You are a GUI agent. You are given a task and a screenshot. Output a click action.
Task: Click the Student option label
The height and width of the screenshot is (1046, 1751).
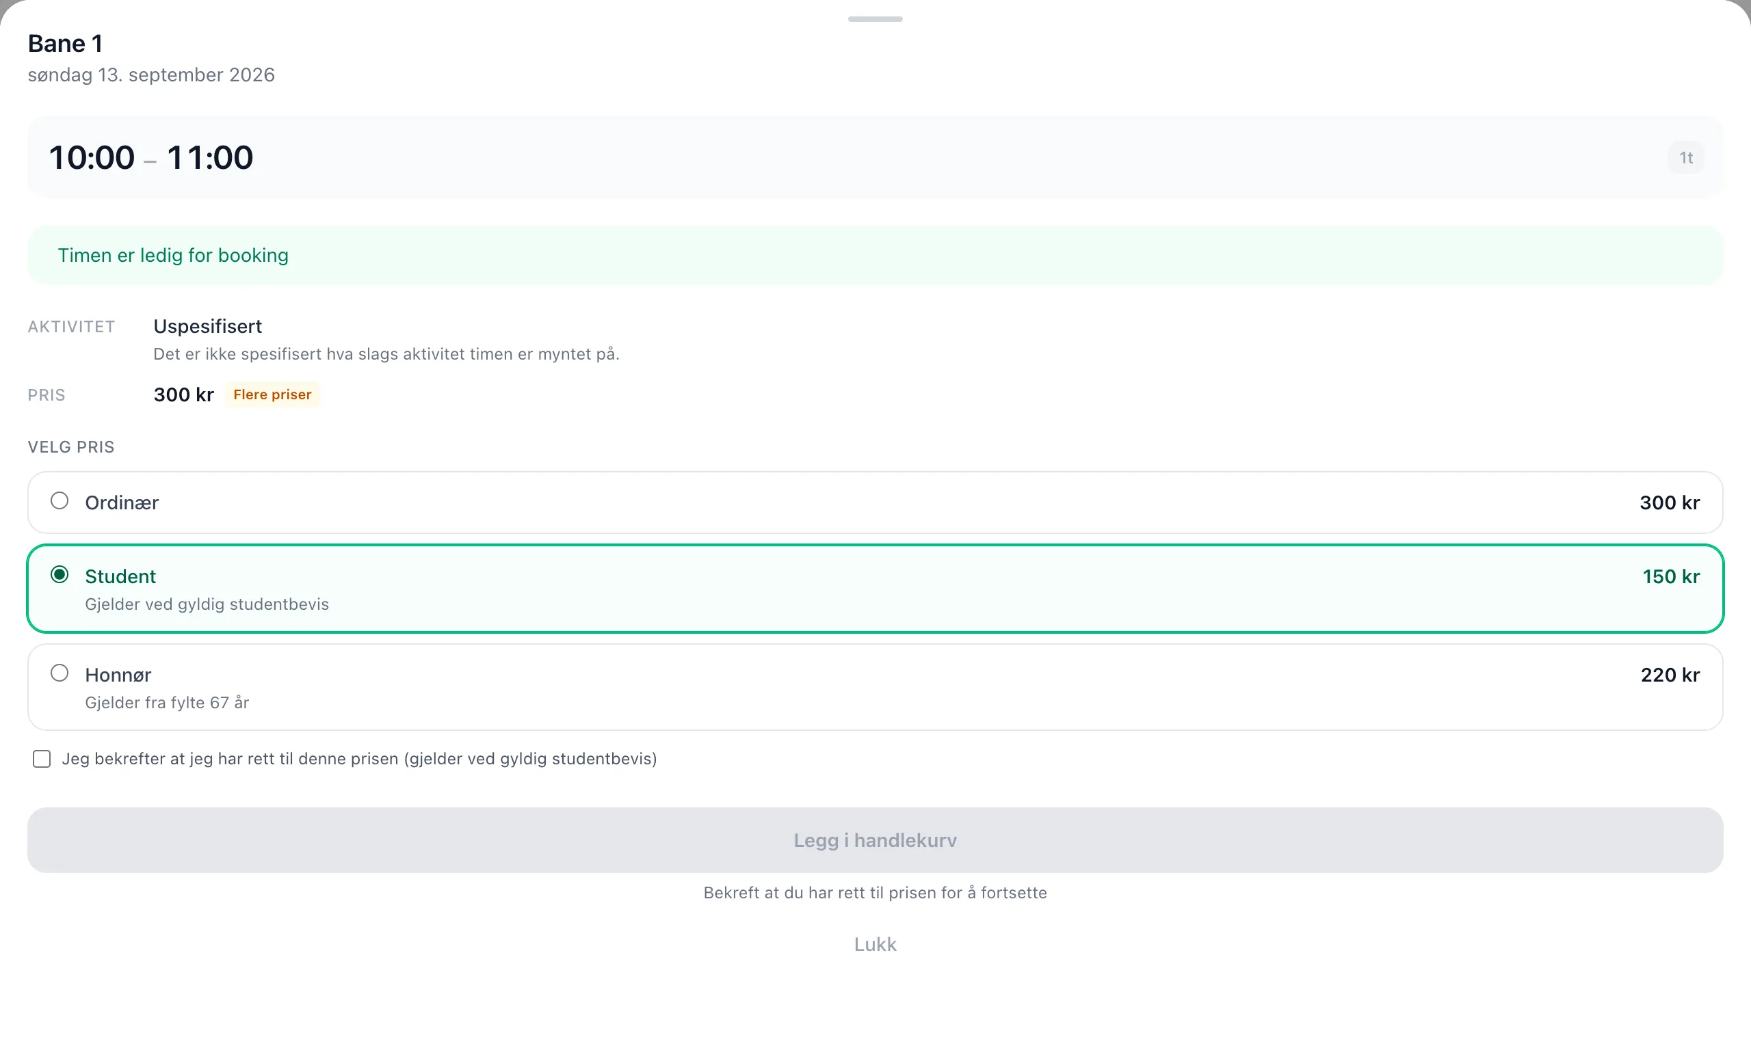[x=120, y=576]
